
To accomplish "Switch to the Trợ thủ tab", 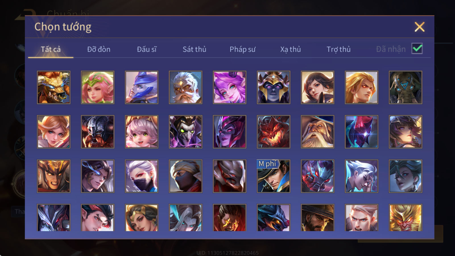I will (338, 49).
